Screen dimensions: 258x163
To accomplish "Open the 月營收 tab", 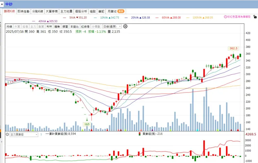I will (116, 11).
